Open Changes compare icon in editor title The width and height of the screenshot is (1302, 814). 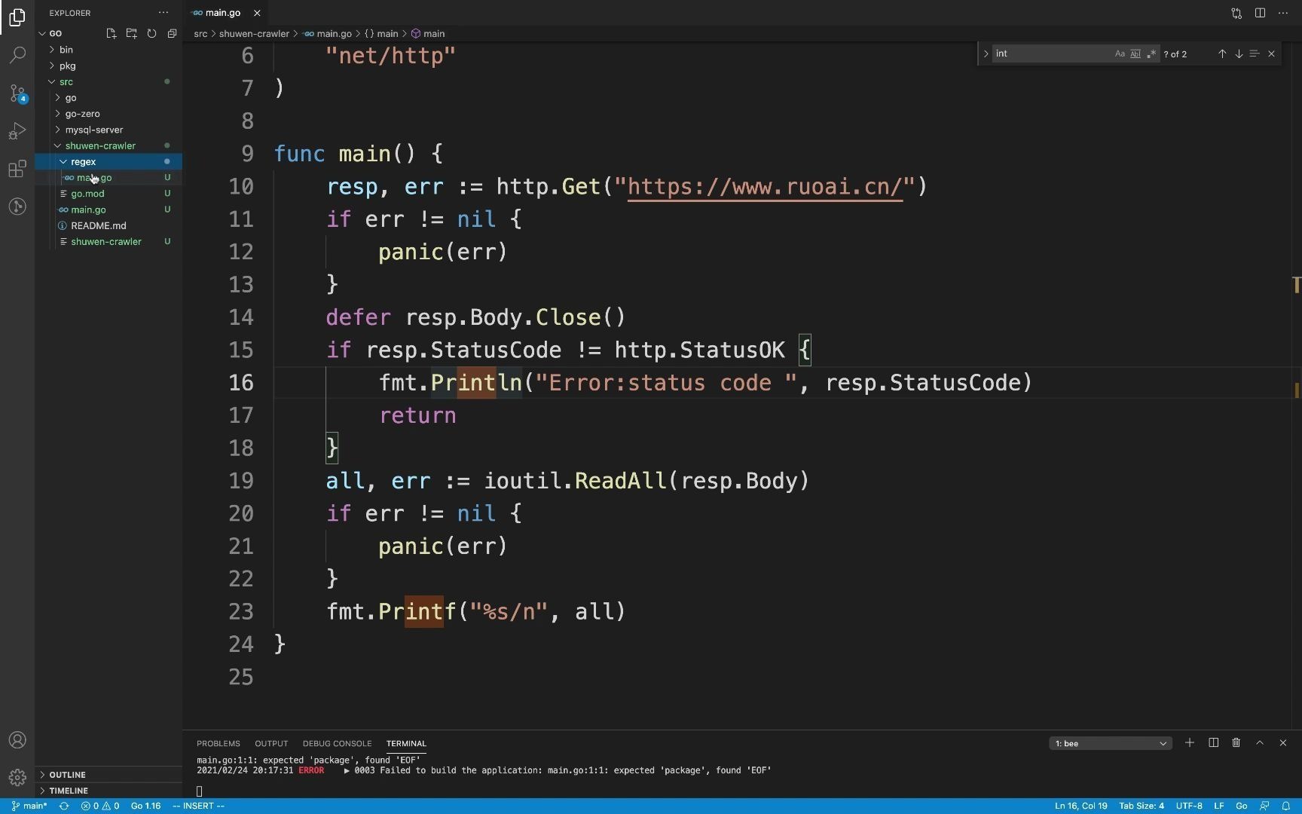1236,13
